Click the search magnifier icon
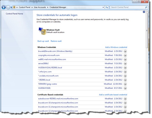 [x=146, y=7]
